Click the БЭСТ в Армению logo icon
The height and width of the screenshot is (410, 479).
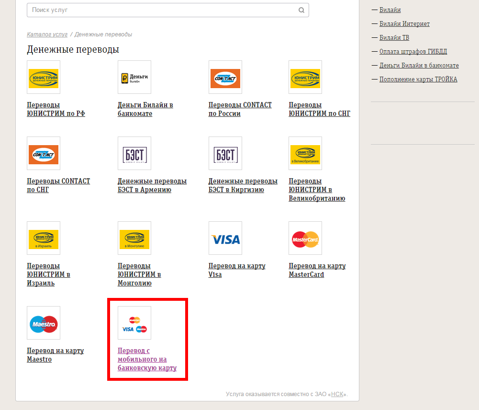134,153
